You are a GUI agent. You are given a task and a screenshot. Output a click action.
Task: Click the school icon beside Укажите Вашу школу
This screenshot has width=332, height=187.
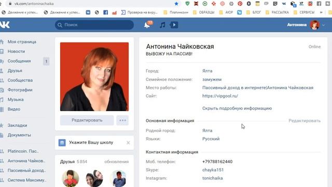62,143
